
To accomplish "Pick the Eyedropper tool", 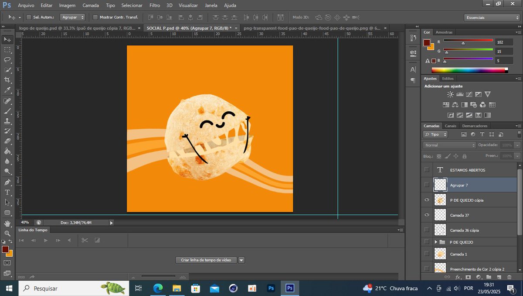I will point(7,90).
